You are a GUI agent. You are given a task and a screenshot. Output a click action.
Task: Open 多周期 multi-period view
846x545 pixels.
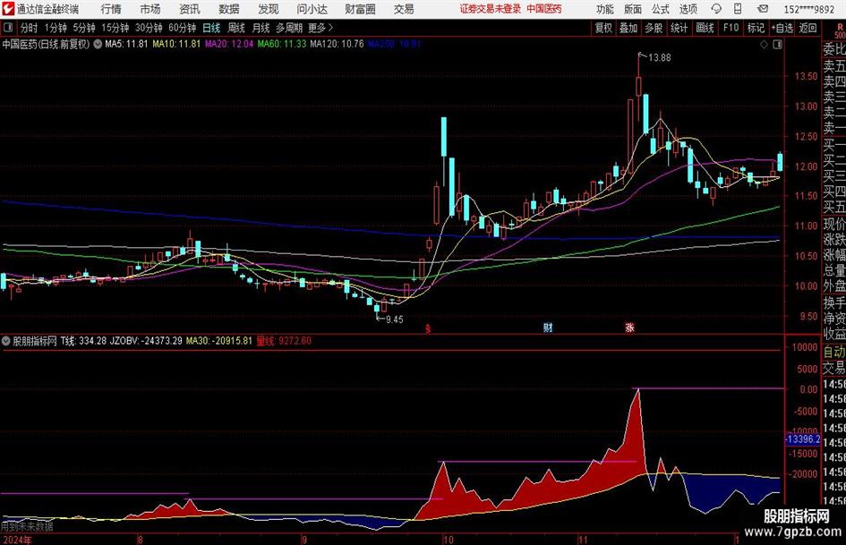tap(289, 28)
